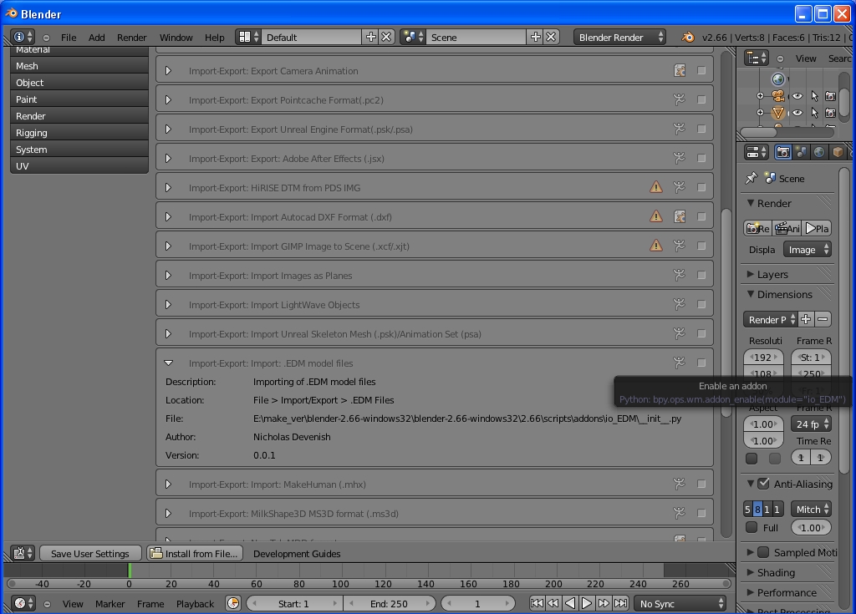Image resolution: width=856 pixels, height=614 pixels.
Task: Enable the .EDM model files import addon
Action: 701,363
